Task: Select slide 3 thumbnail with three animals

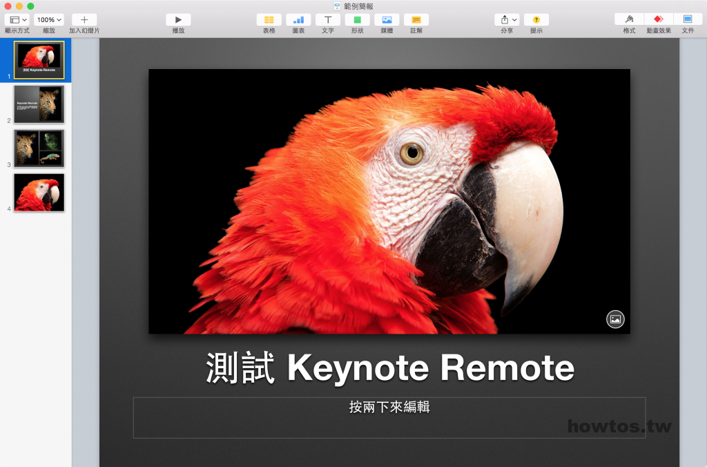Action: click(39, 149)
